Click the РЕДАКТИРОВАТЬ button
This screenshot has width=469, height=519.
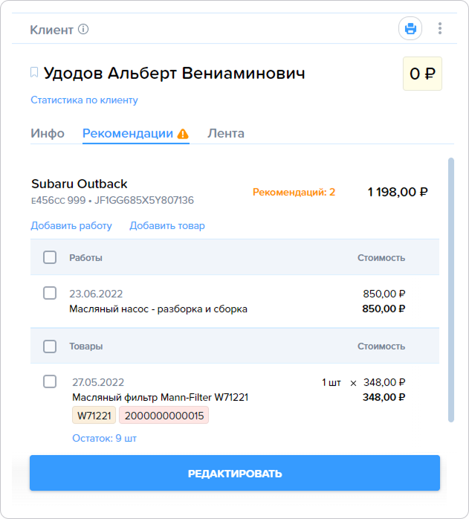235,473
